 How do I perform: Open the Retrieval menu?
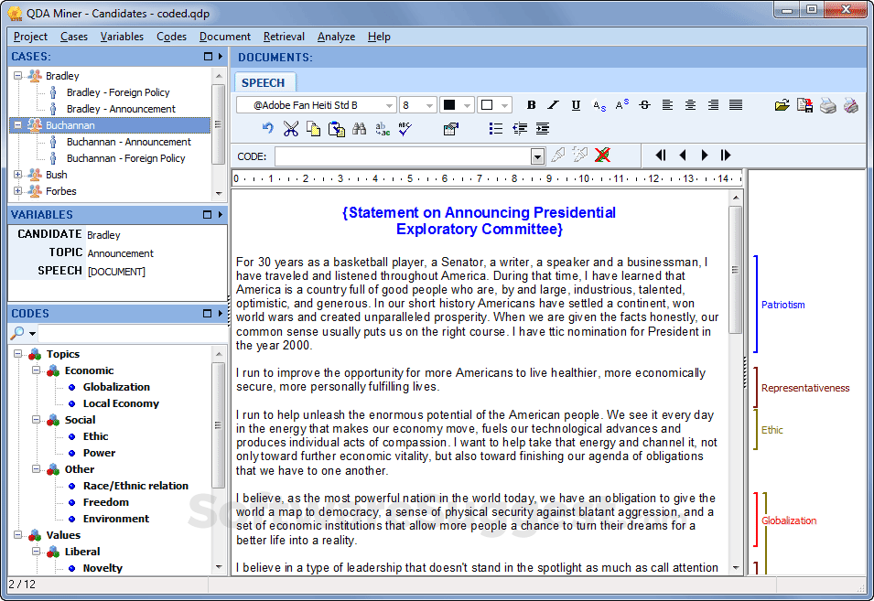tap(284, 37)
